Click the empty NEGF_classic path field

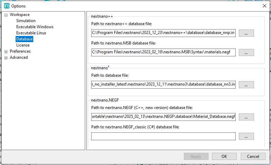163,136
